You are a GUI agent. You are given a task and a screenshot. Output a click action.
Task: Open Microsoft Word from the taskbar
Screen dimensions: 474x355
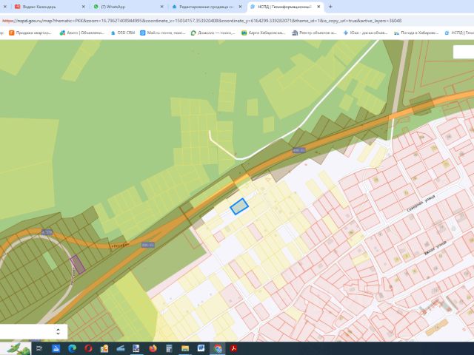tap(201, 348)
